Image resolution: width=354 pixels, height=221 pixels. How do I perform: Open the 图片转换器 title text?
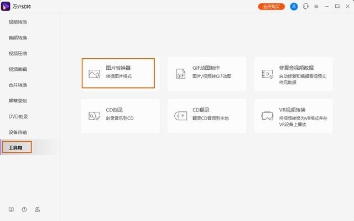[x=118, y=68]
